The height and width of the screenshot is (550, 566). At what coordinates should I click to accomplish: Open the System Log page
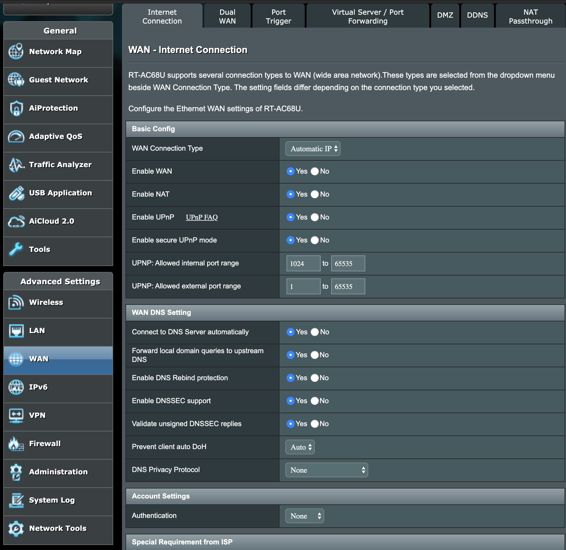pyautogui.click(x=52, y=500)
